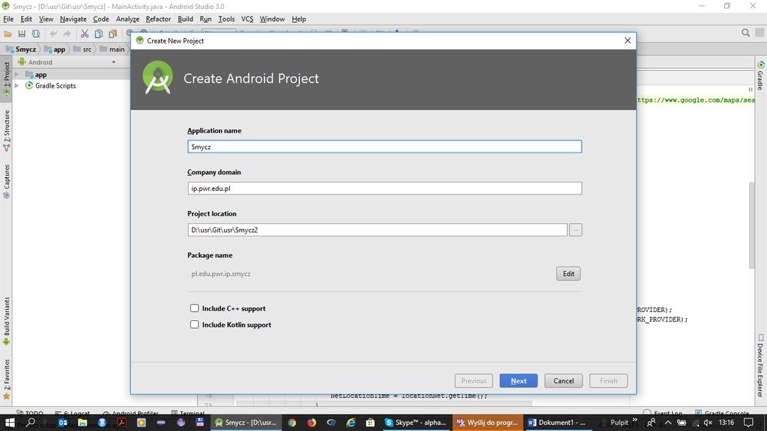Click the Windows Start button

(9, 422)
